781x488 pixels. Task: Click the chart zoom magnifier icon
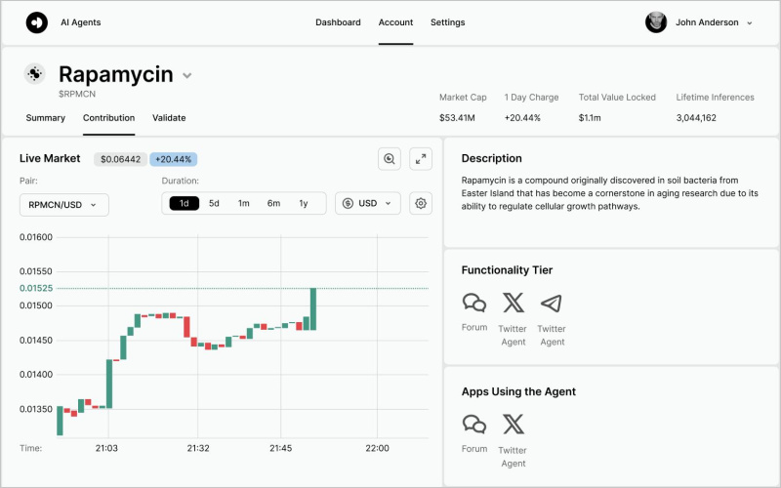[390, 159]
